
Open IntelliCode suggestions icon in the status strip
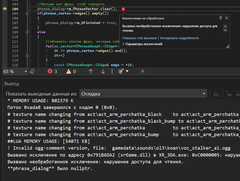(32, 72)
